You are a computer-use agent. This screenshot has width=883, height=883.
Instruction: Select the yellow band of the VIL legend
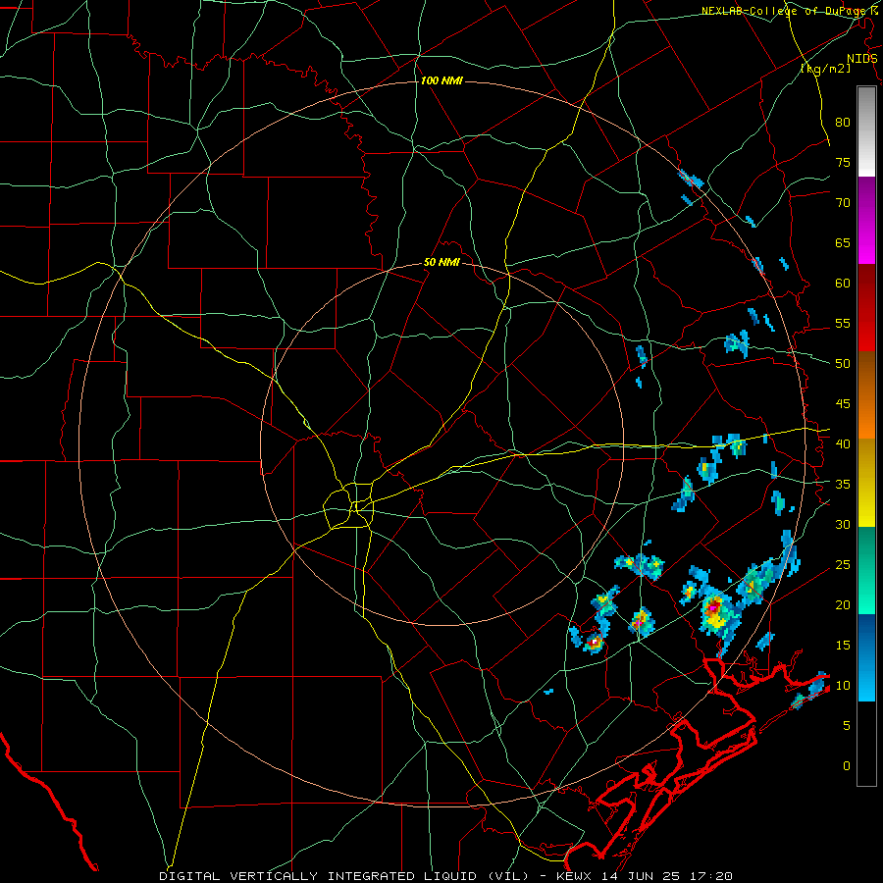click(866, 483)
